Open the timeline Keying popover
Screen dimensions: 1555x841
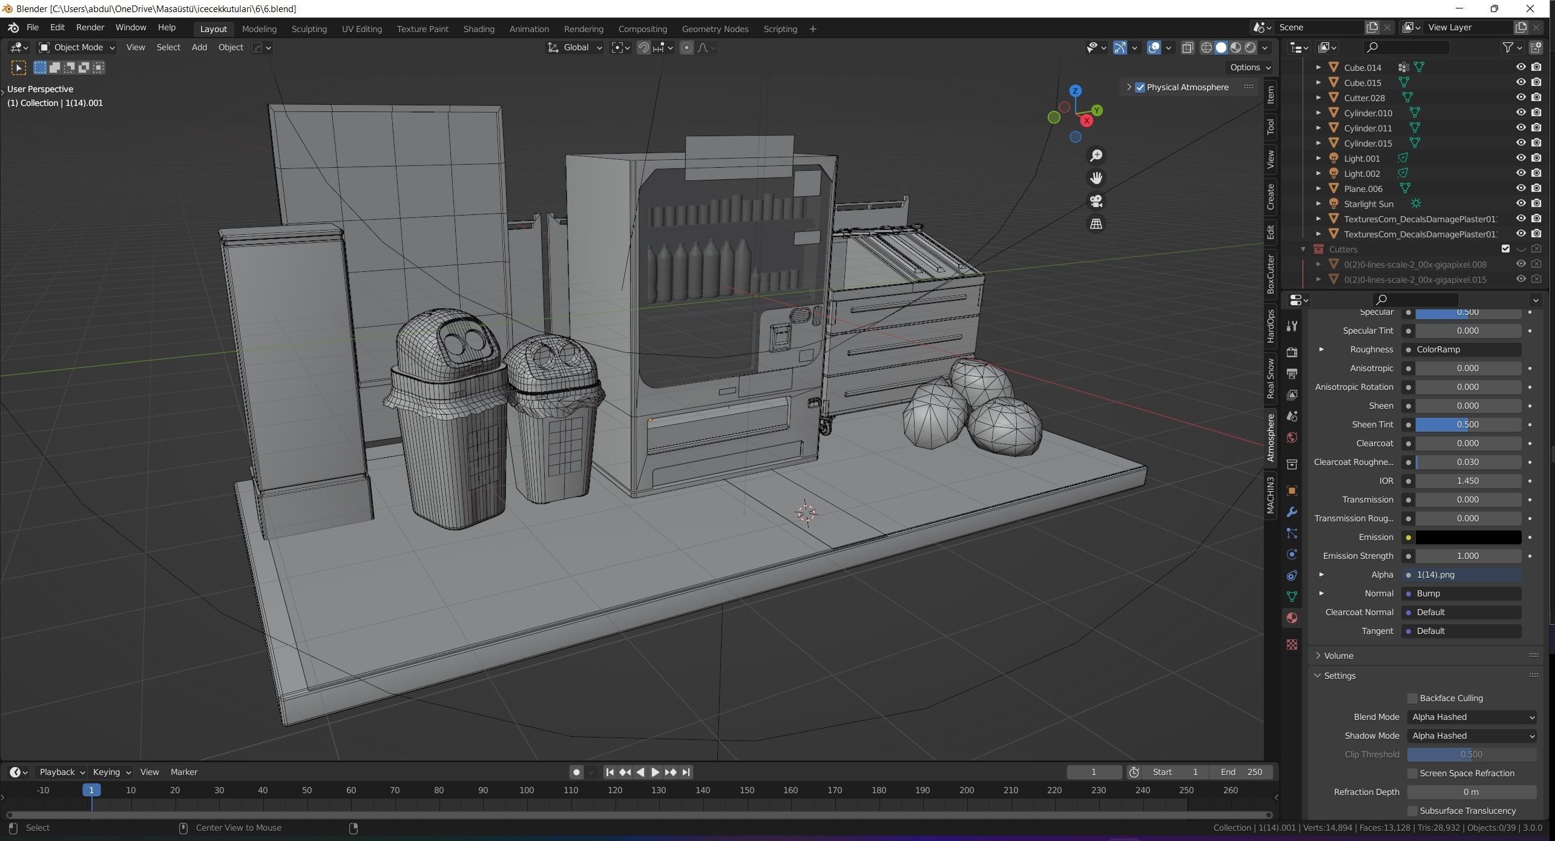click(111, 772)
